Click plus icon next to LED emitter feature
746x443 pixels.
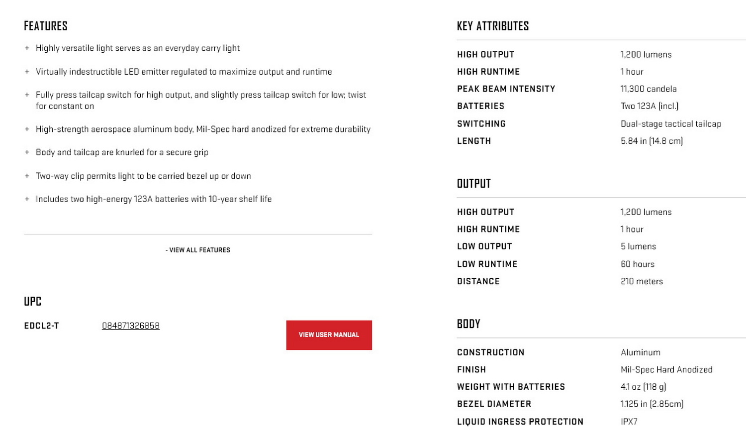pos(27,72)
